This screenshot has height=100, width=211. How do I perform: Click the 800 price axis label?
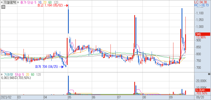tap(199, 54)
